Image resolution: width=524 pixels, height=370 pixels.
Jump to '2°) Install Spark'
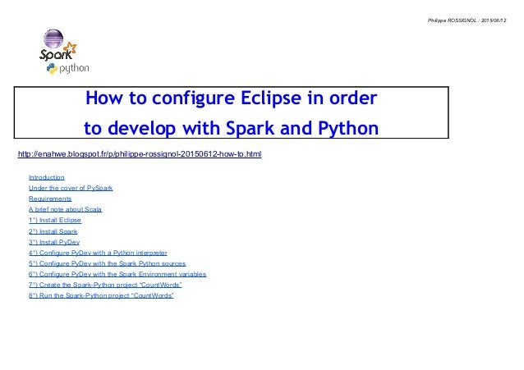pos(53,231)
